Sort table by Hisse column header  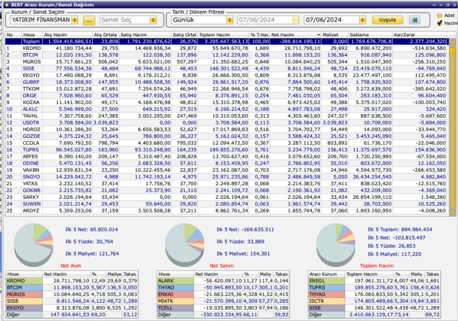coord(32,35)
